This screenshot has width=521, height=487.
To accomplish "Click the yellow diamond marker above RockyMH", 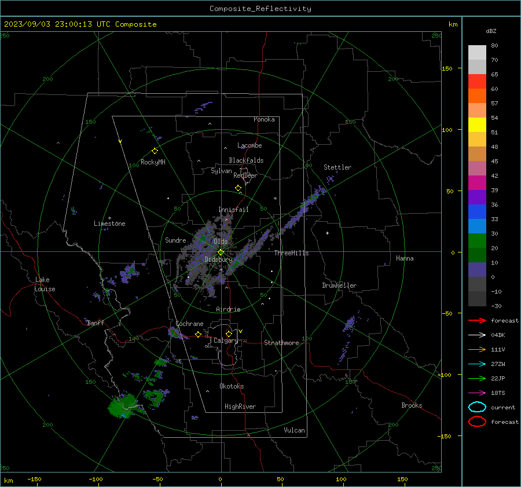I will (155, 151).
